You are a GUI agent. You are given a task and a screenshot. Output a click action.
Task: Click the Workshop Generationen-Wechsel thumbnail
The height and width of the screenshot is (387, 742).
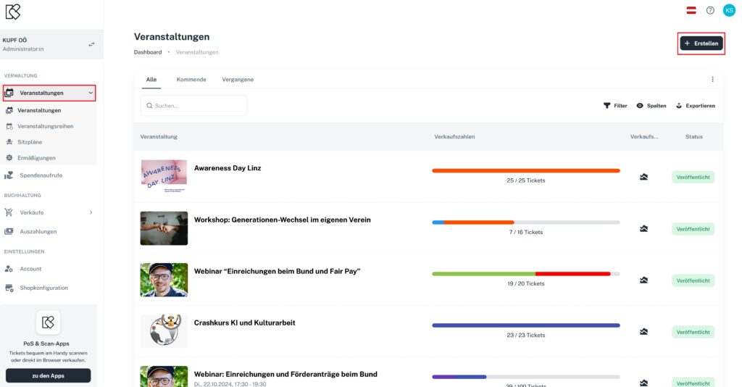click(x=164, y=228)
